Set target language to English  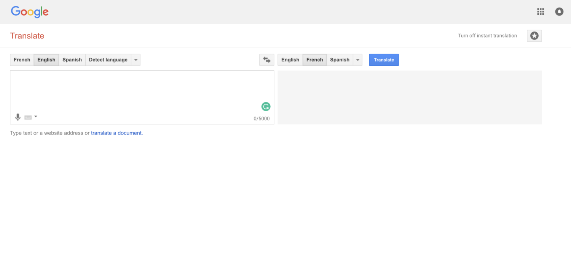pos(290,60)
